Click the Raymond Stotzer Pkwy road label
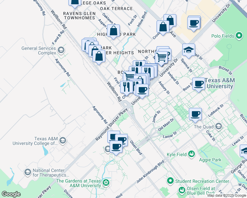The image size is (247, 198). click(x=111, y=124)
